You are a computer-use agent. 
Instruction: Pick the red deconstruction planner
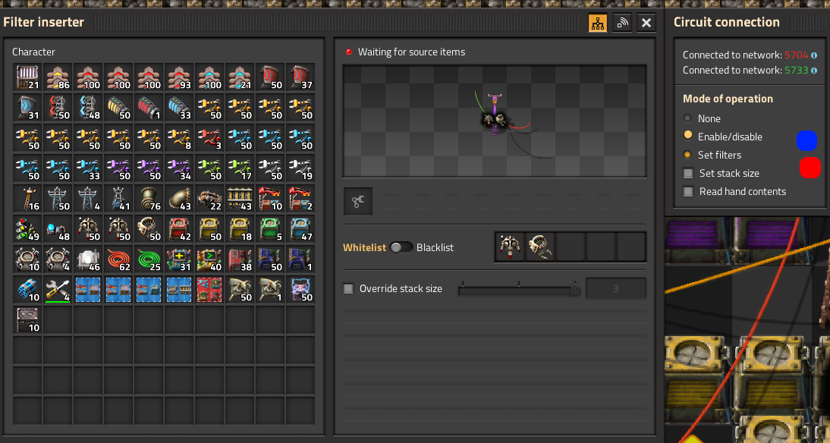coord(209,290)
